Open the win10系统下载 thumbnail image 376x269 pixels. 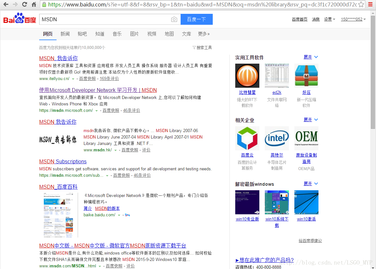[277, 202]
